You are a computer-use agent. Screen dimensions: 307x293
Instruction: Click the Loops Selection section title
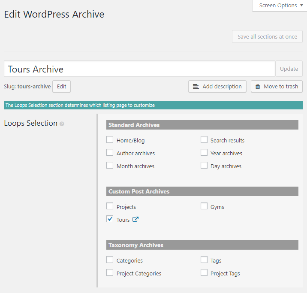(x=31, y=123)
